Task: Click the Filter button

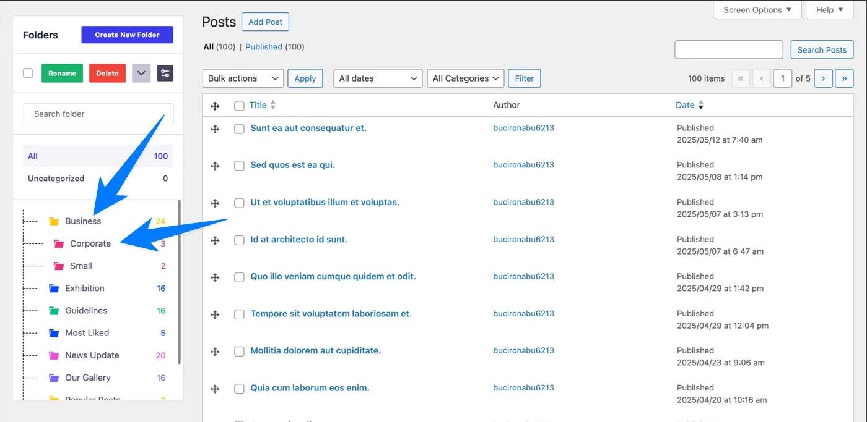Action: [525, 78]
